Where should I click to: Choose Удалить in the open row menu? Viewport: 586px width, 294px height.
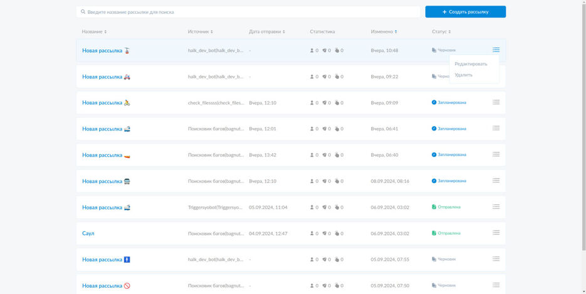click(x=463, y=75)
